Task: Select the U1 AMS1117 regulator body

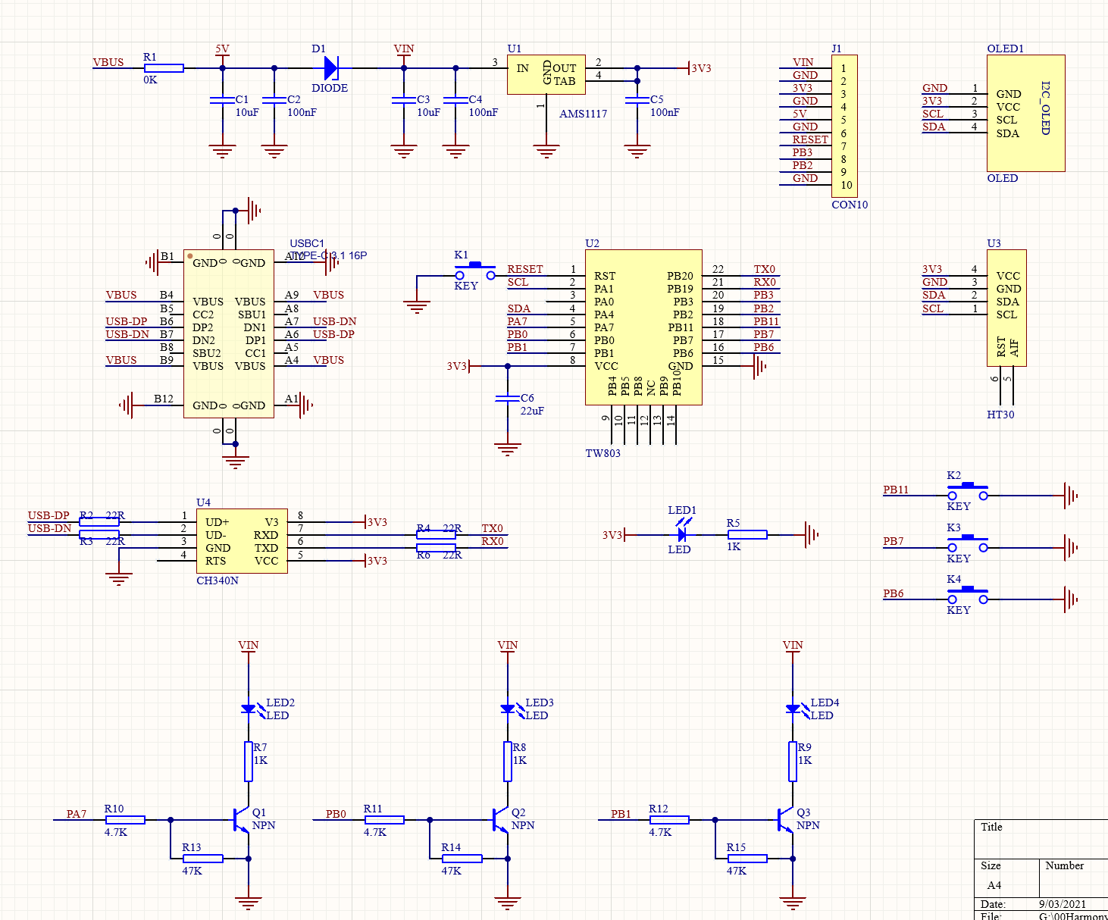Action: point(546,74)
